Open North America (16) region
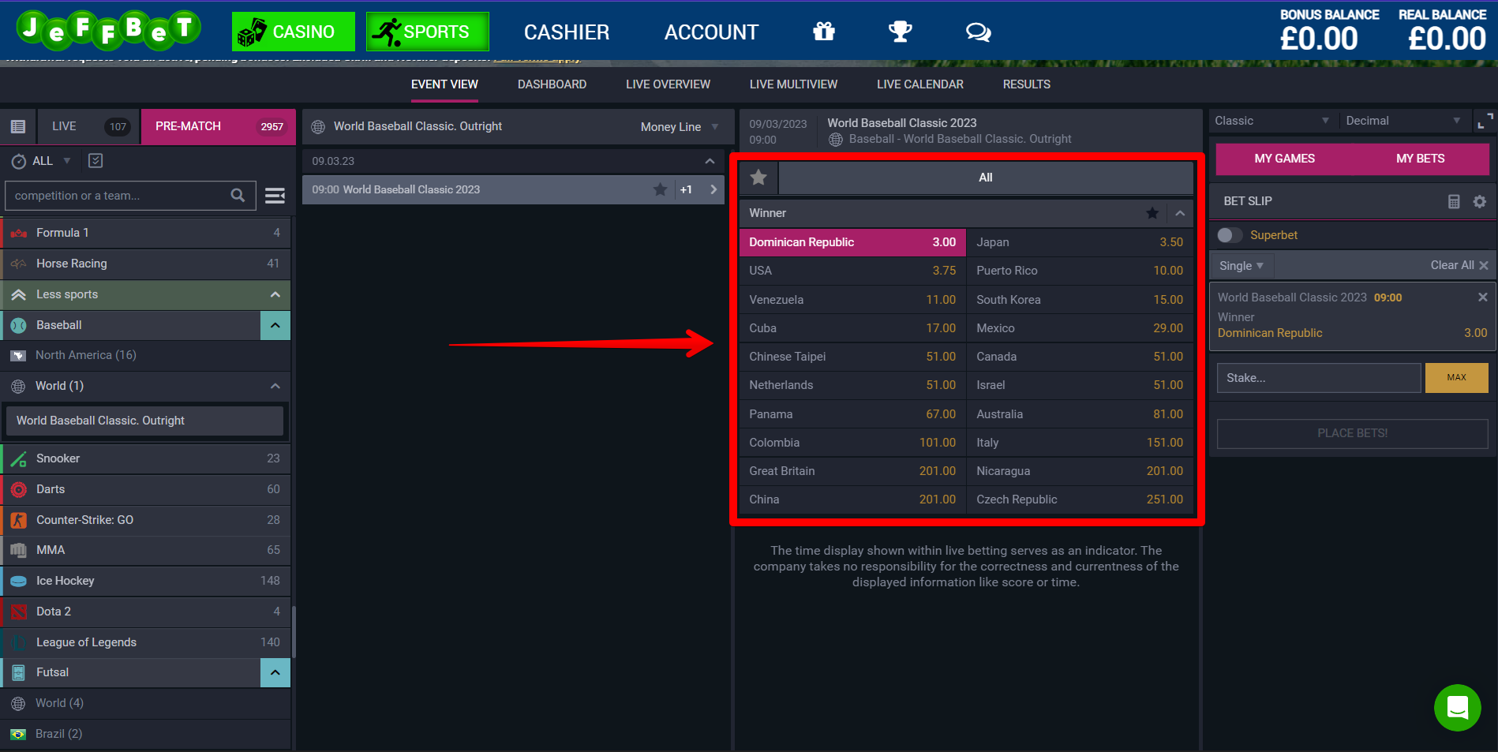Viewport: 1498px width, 752px height. 146,355
